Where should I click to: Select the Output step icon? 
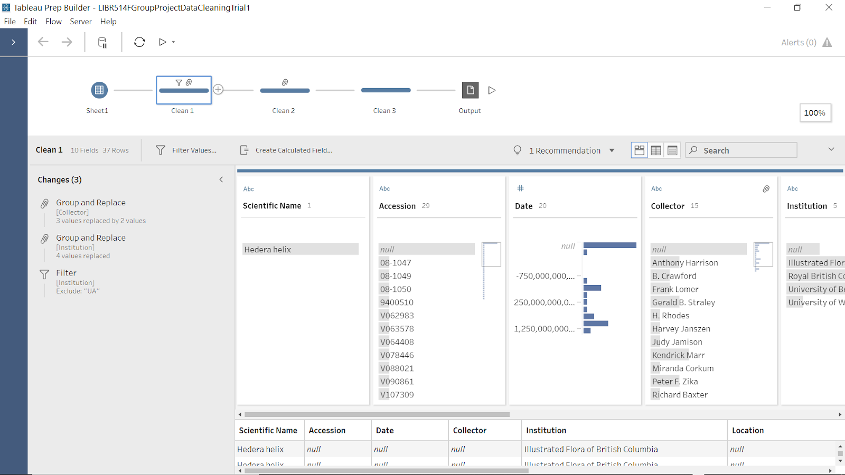[470, 90]
